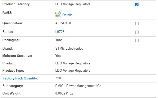Click the Brand label

point(7,48)
